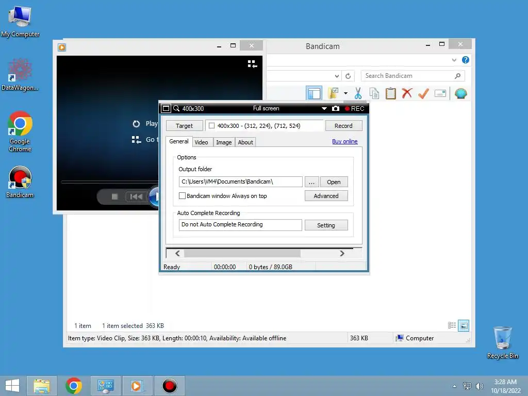Click the Do not Auto Complete Recording field
The height and width of the screenshot is (396, 528).
(240, 225)
